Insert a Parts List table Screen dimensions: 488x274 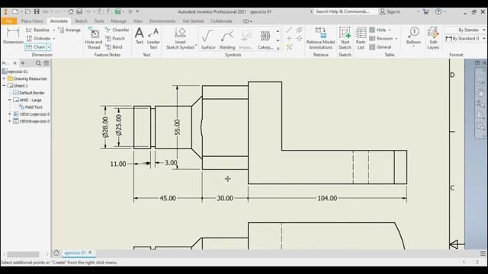click(361, 38)
